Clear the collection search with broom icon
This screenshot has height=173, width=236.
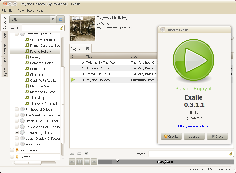click(62, 28)
